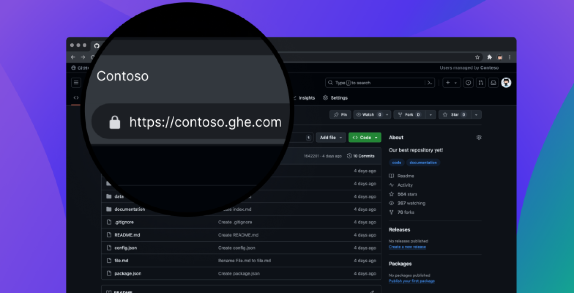
Task: Click the file icon beside package.json
Action: [109, 274]
